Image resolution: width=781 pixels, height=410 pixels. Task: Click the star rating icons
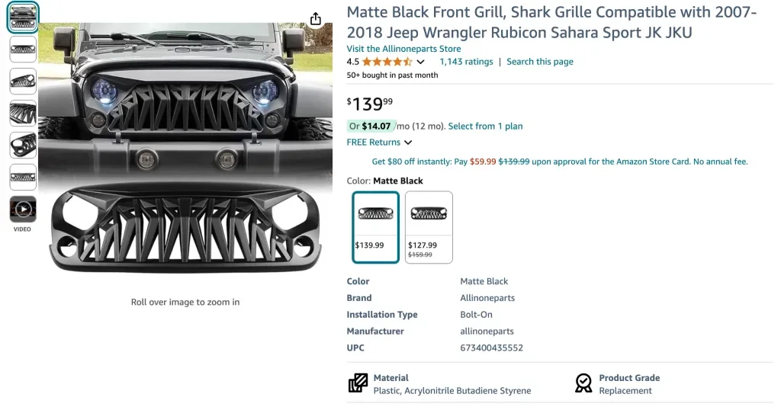click(387, 62)
